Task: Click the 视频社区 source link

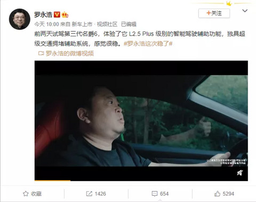Action: pos(107,24)
